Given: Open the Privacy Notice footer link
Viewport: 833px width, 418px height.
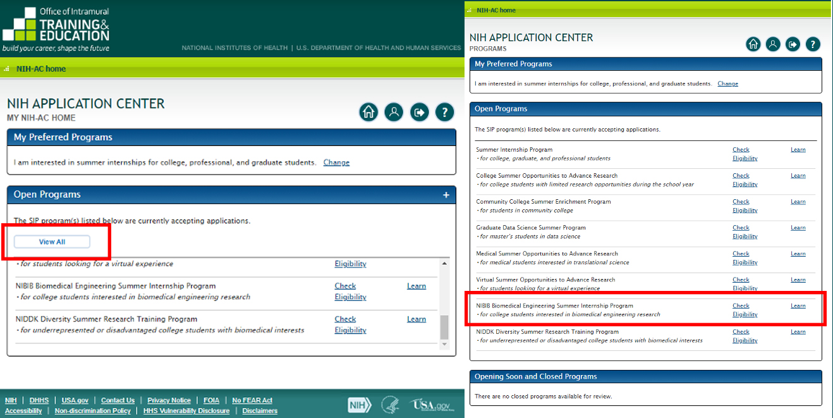Looking at the screenshot, I should (169, 400).
